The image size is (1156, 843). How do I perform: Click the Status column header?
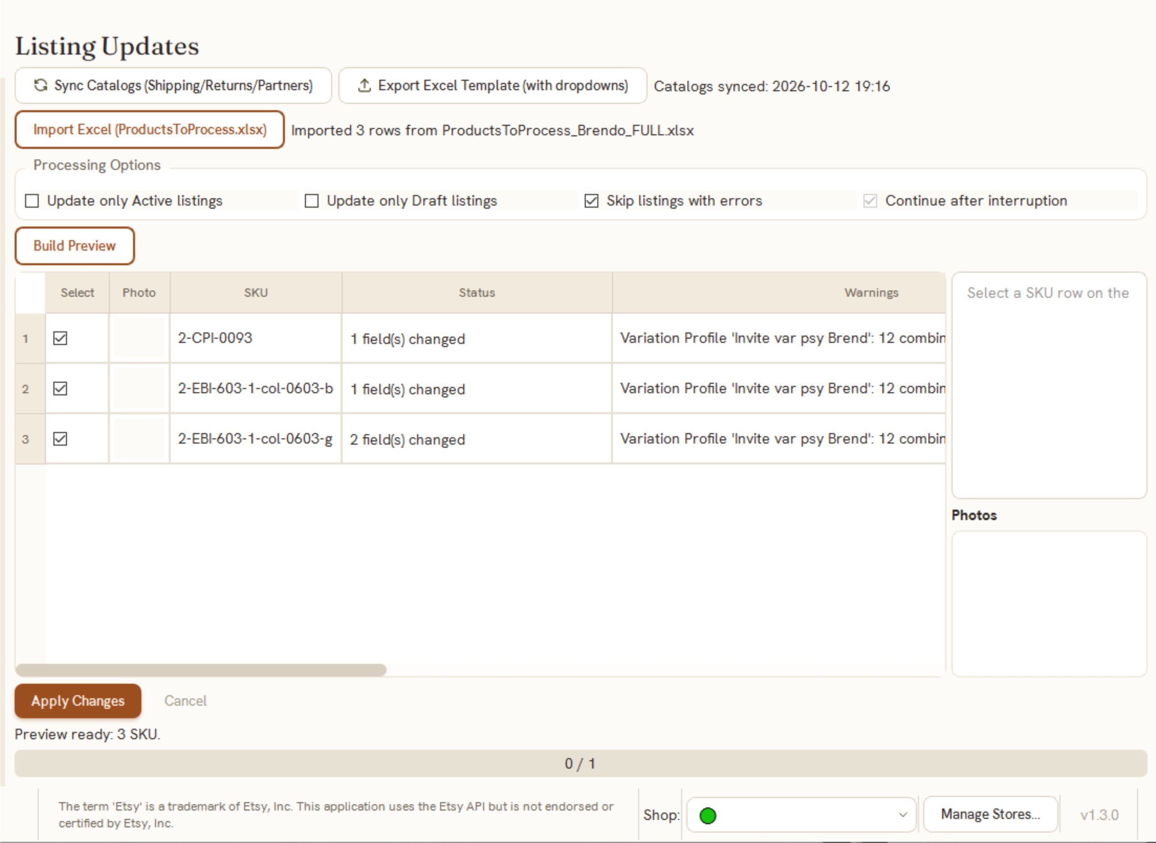click(x=477, y=292)
